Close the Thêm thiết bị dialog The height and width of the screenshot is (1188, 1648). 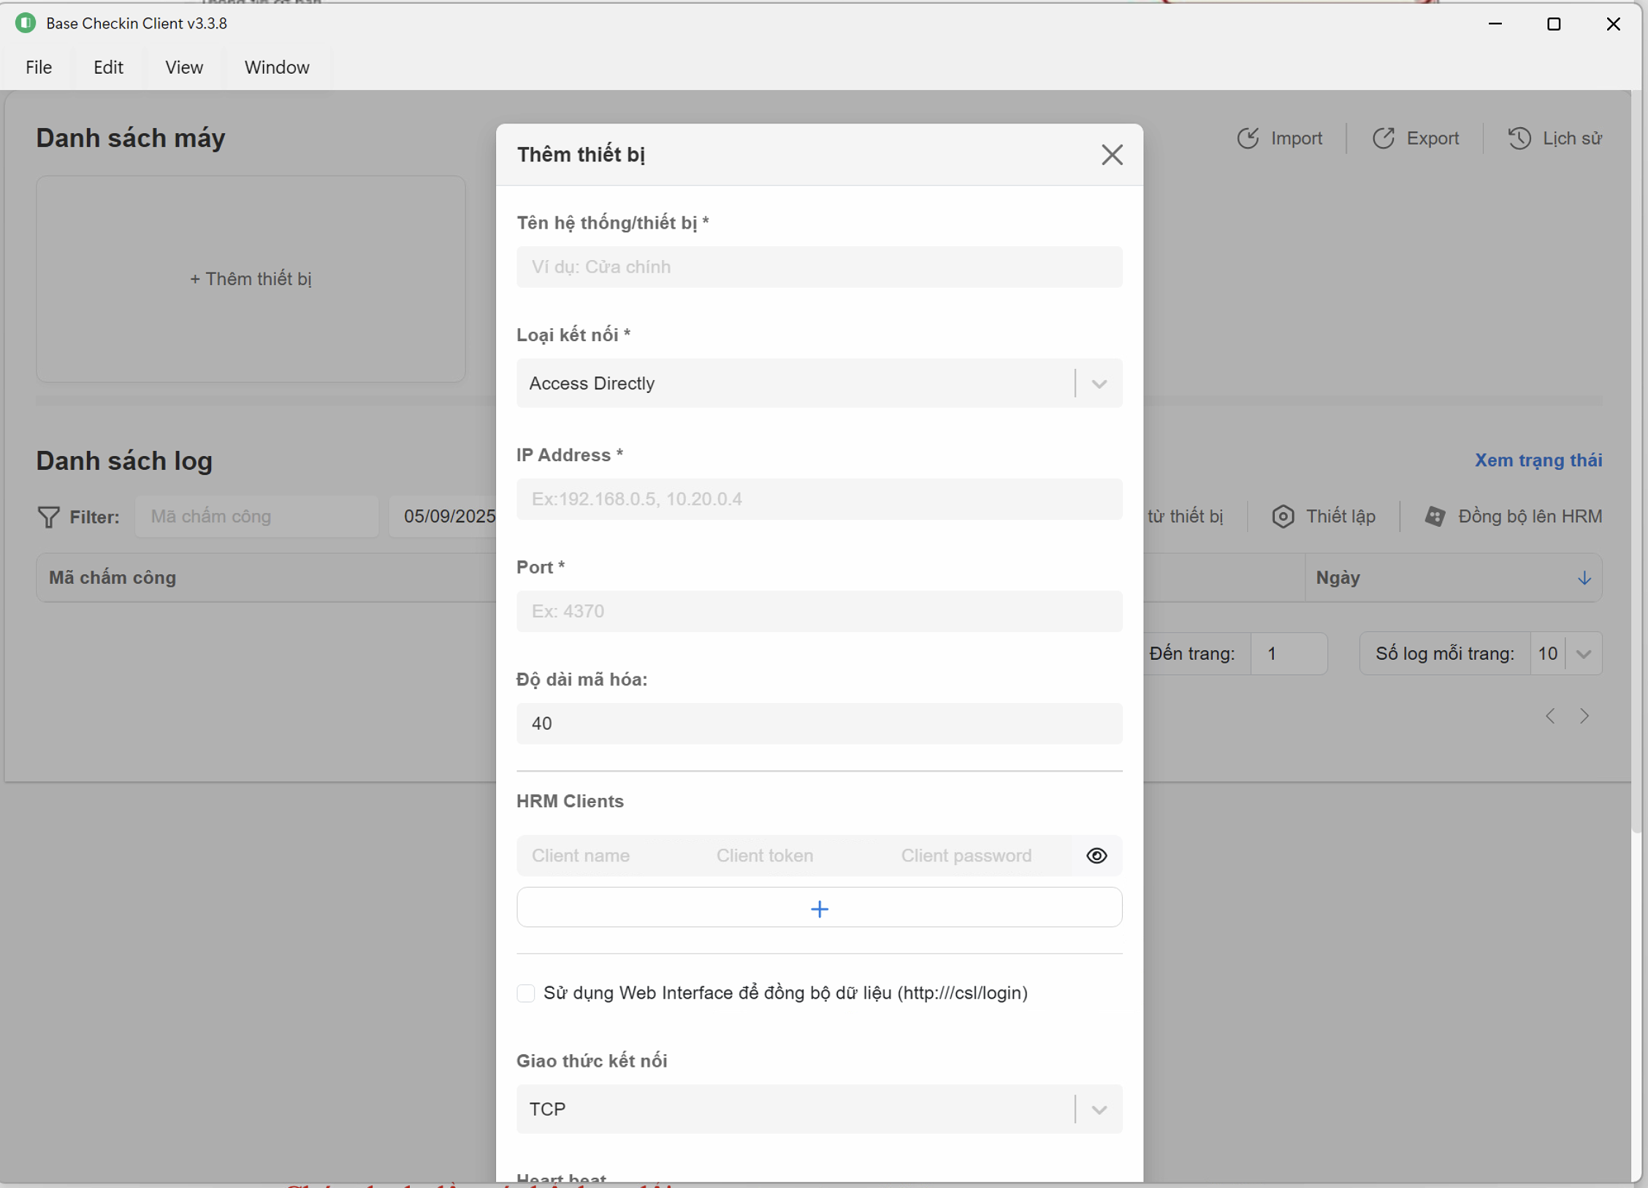click(1112, 155)
